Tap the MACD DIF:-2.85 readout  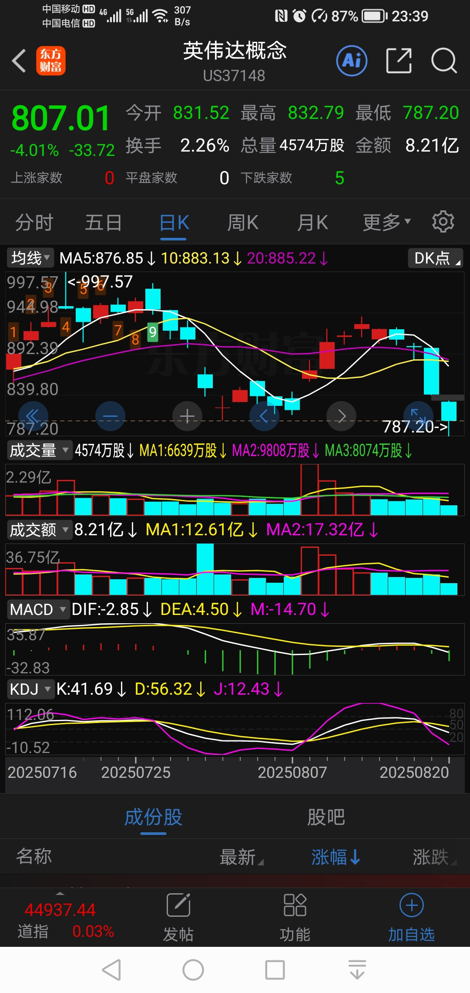pos(112,609)
